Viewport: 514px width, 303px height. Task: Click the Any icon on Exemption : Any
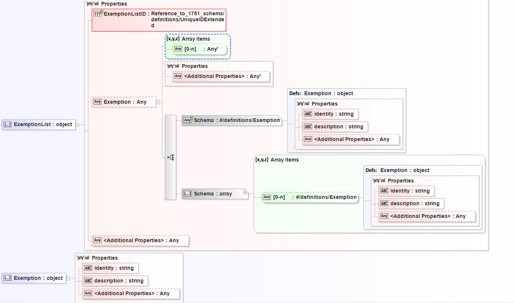click(98, 102)
